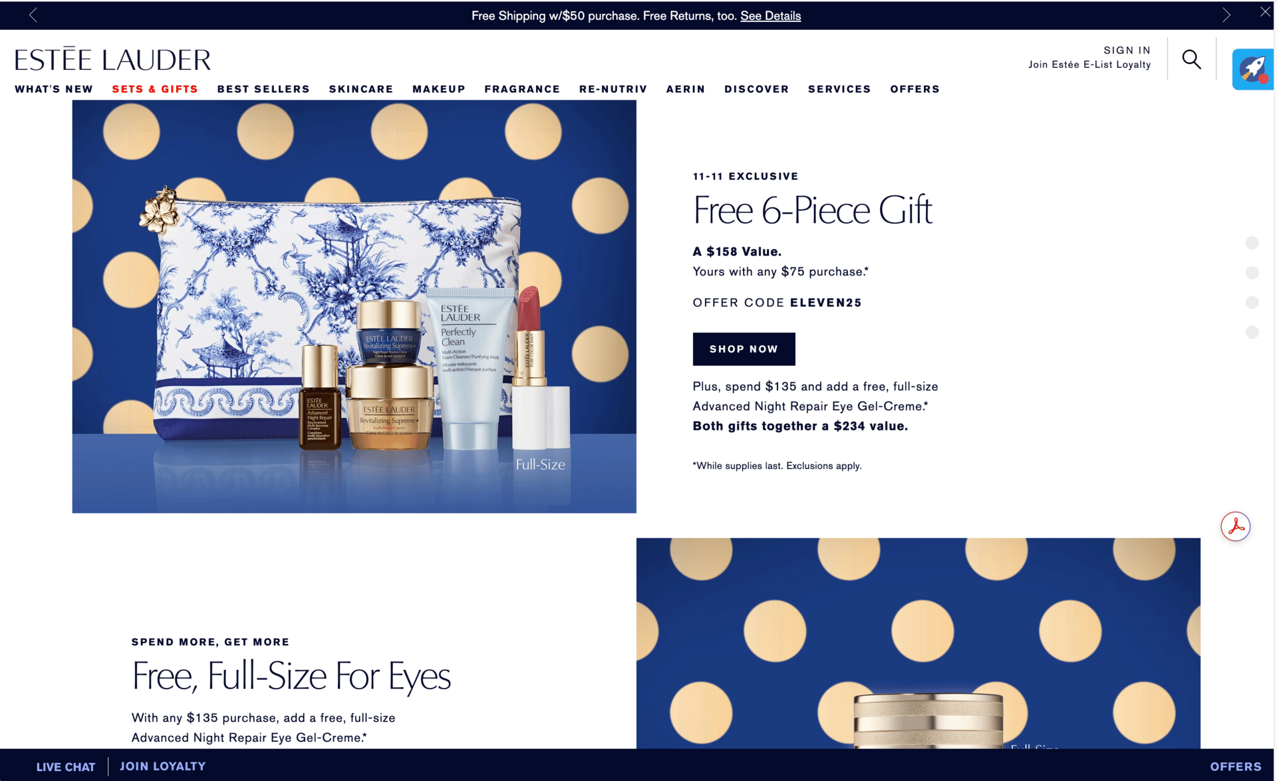Click the Estée Lauder logo
1277x781 pixels.
click(x=112, y=59)
